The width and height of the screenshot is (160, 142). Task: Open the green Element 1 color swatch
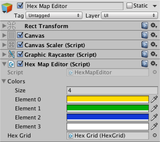coord(108,108)
